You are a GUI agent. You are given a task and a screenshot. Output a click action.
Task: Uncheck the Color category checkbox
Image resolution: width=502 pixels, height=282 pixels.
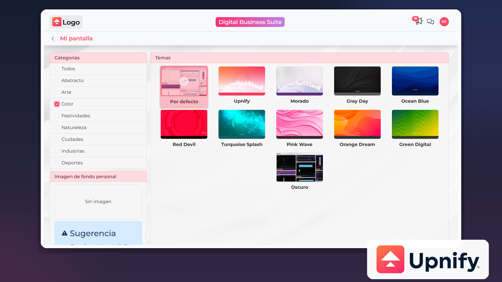click(x=57, y=104)
